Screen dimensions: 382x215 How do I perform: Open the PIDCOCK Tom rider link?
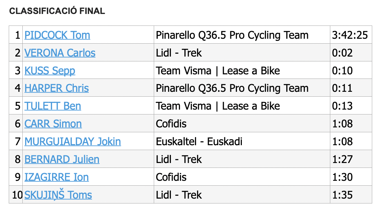click(57, 35)
